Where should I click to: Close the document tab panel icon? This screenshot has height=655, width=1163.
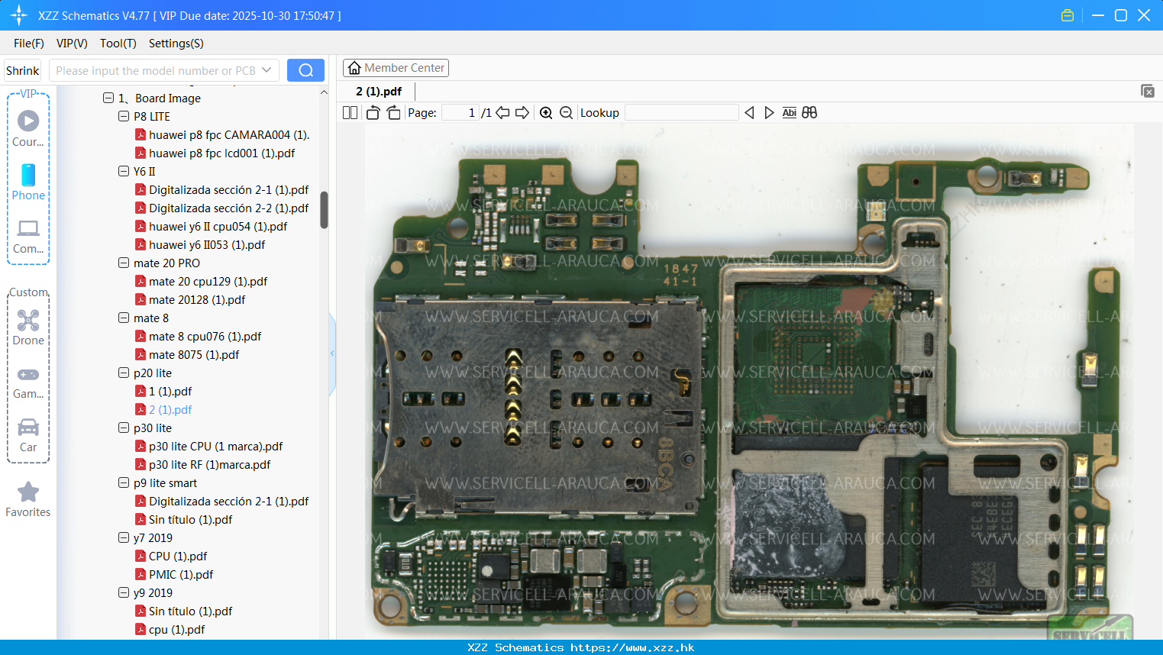tap(1148, 91)
